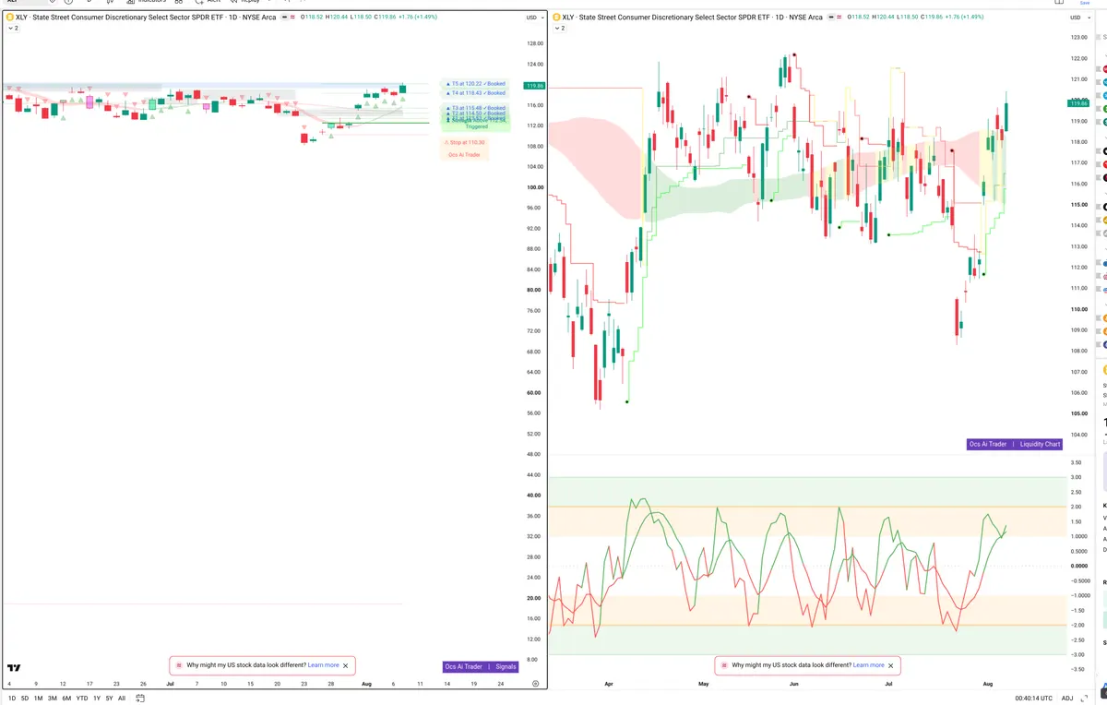Click the Ocs Ai Trader Signals label
The image size is (1107, 705).
(481, 666)
